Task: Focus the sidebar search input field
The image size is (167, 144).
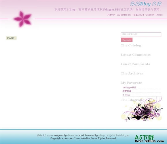Action: point(141,34)
